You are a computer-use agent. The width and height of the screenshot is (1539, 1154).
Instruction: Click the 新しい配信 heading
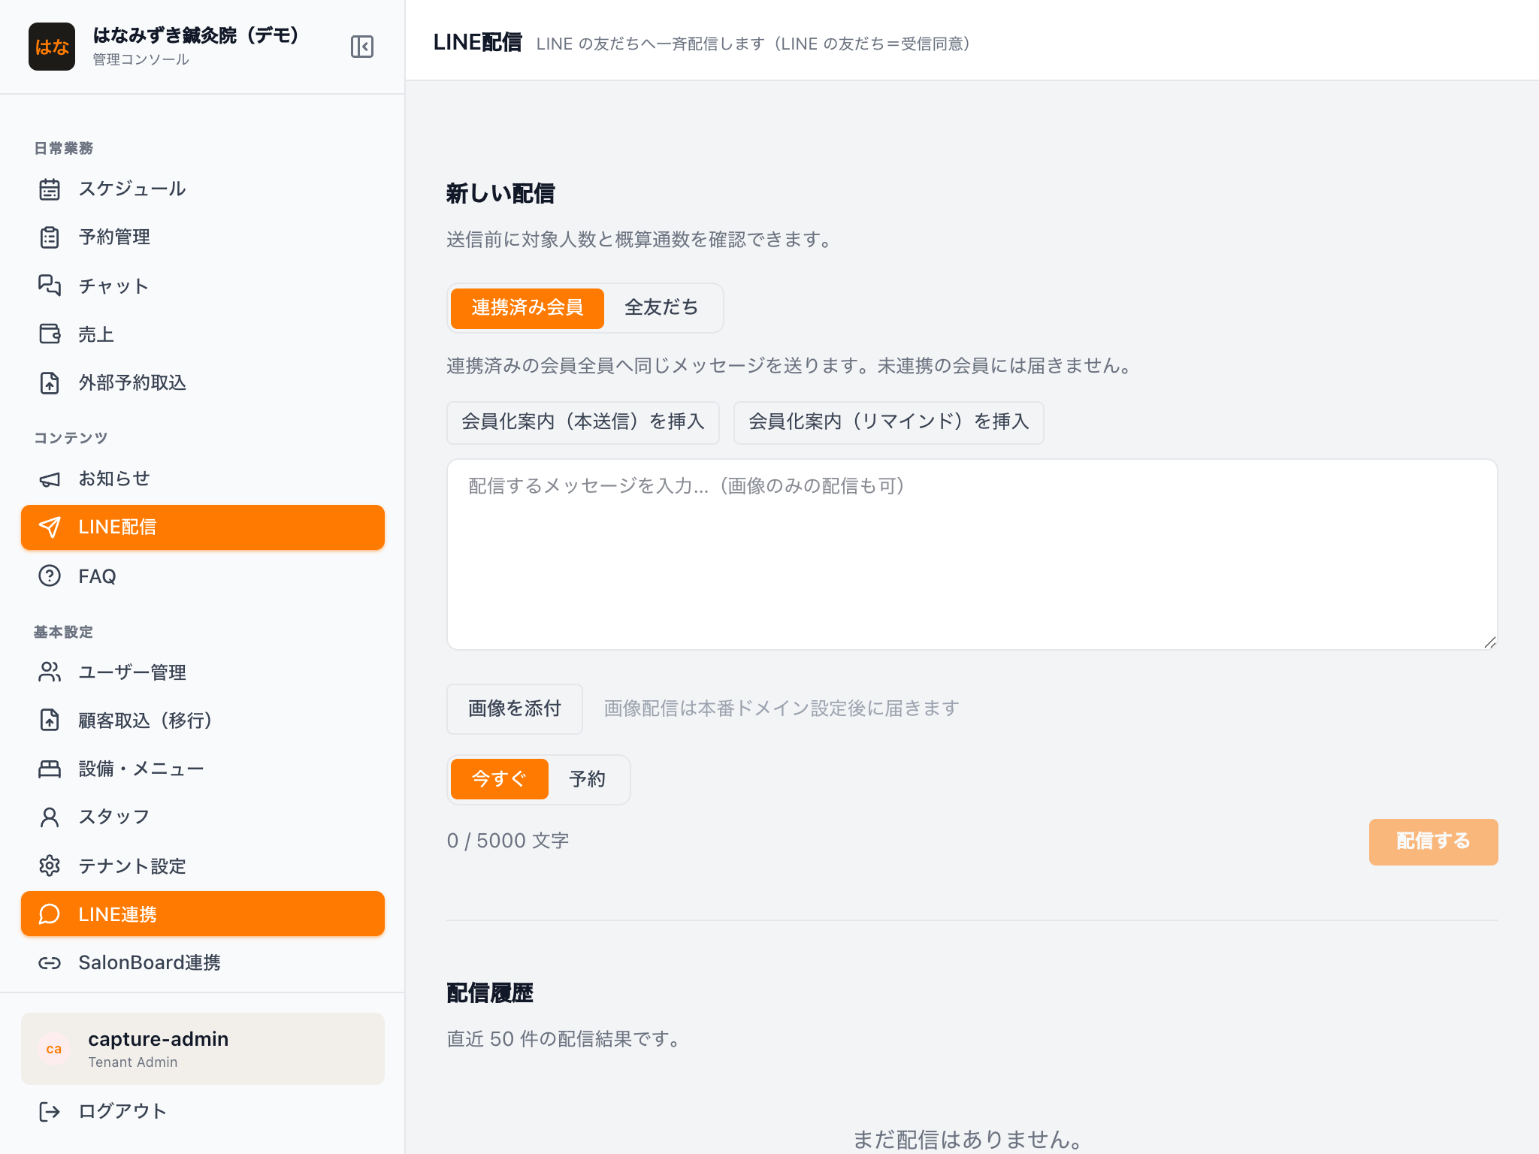coord(500,194)
